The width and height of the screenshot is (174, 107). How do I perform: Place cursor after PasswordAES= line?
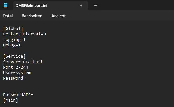coord(33,95)
